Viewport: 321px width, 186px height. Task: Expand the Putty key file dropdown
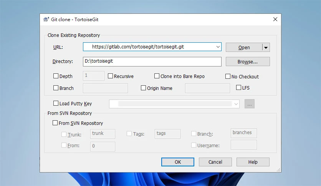pyautogui.click(x=236, y=104)
